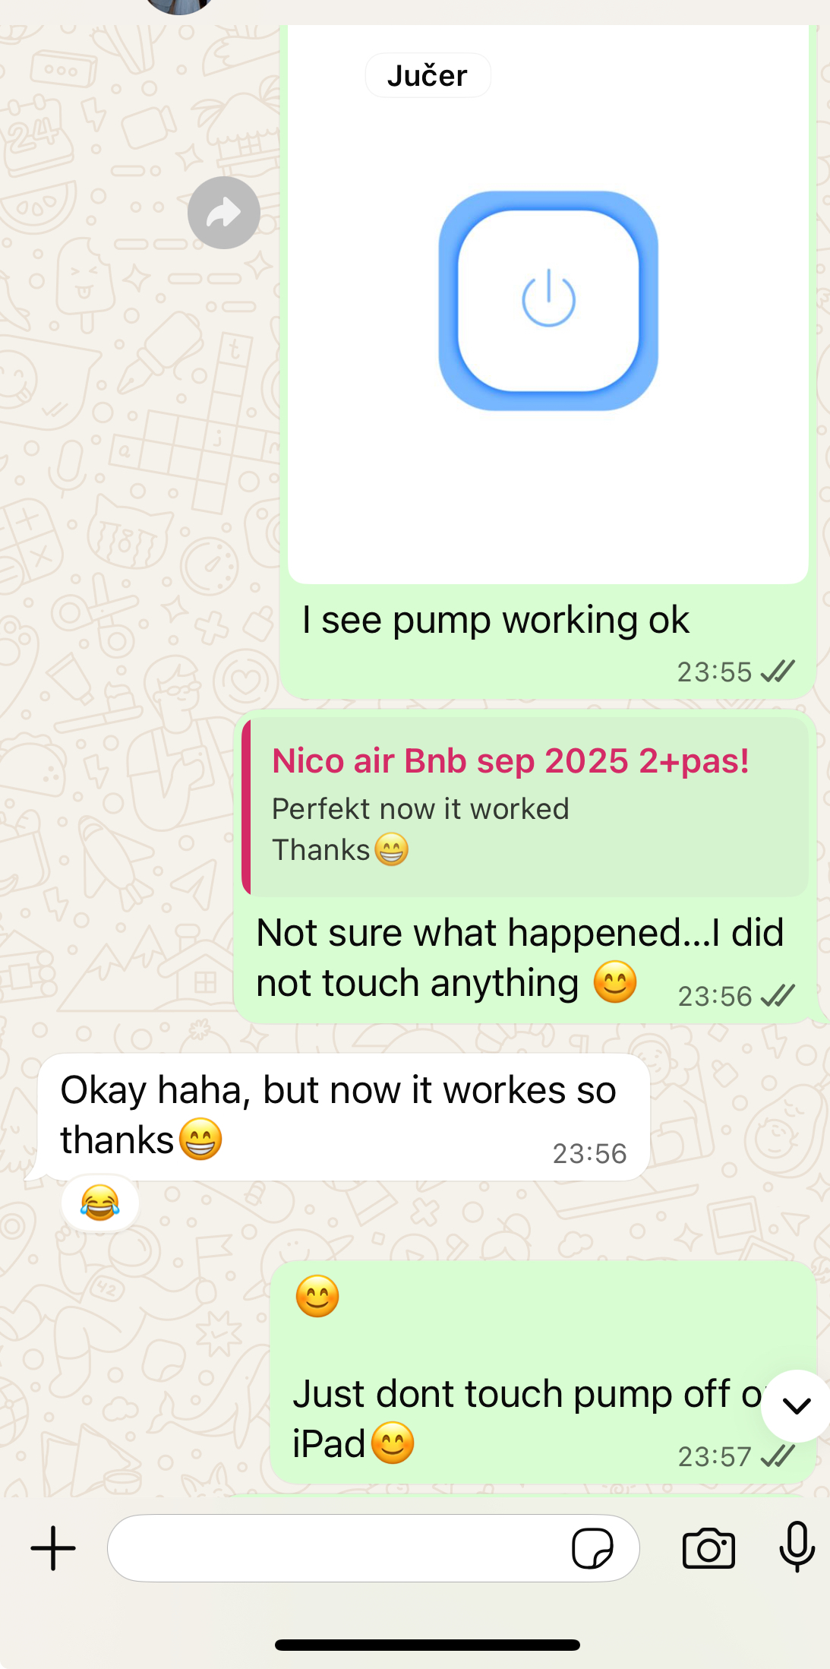Select the 'I see pump working ok' caption
The width and height of the screenshot is (830, 1669).
coord(496,620)
